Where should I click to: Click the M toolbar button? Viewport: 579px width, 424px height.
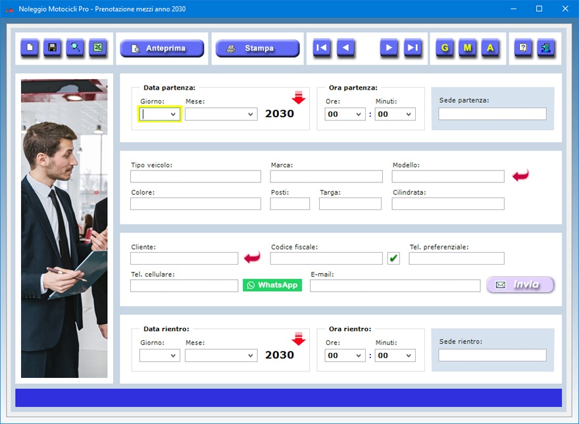pos(468,47)
